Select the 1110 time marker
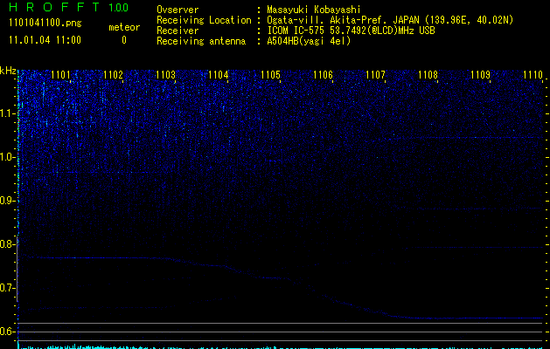The height and width of the screenshot is (349, 550). point(533,76)
